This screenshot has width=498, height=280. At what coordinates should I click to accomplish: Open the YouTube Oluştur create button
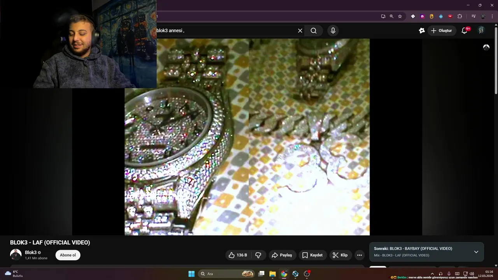click(442, 31)
